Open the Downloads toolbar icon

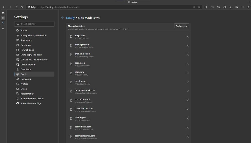click(x=231, y=7)
